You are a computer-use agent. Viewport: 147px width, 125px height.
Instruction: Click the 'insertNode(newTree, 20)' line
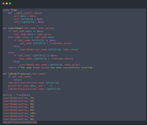click(19, 116)
